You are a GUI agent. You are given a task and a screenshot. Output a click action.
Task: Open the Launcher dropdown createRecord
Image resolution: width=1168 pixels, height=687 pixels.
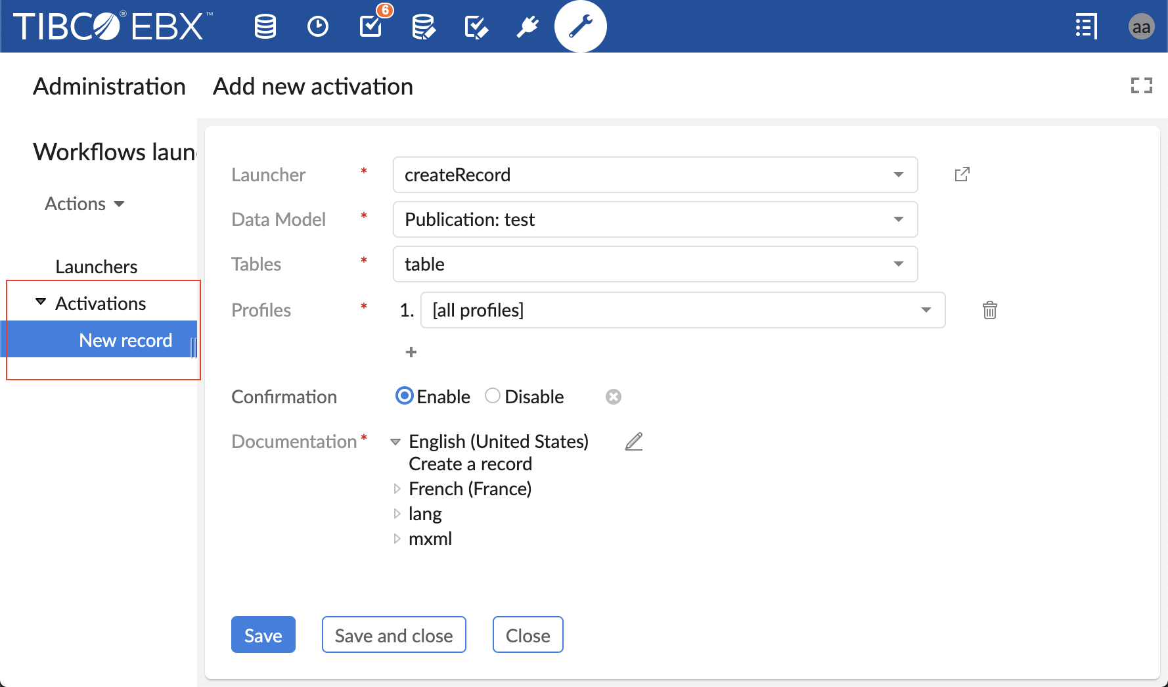(x=654, y=175)
